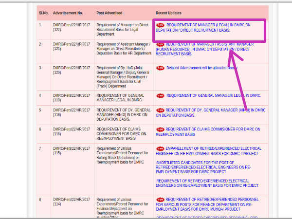Select advertisement number DMRC/Pers/22/HR/2017 (118)
Screen dimensions: 292x219
coord(72,112)
